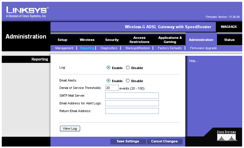
Task: Switch to the Wireless tab
Action: click(x=87, y=40)
